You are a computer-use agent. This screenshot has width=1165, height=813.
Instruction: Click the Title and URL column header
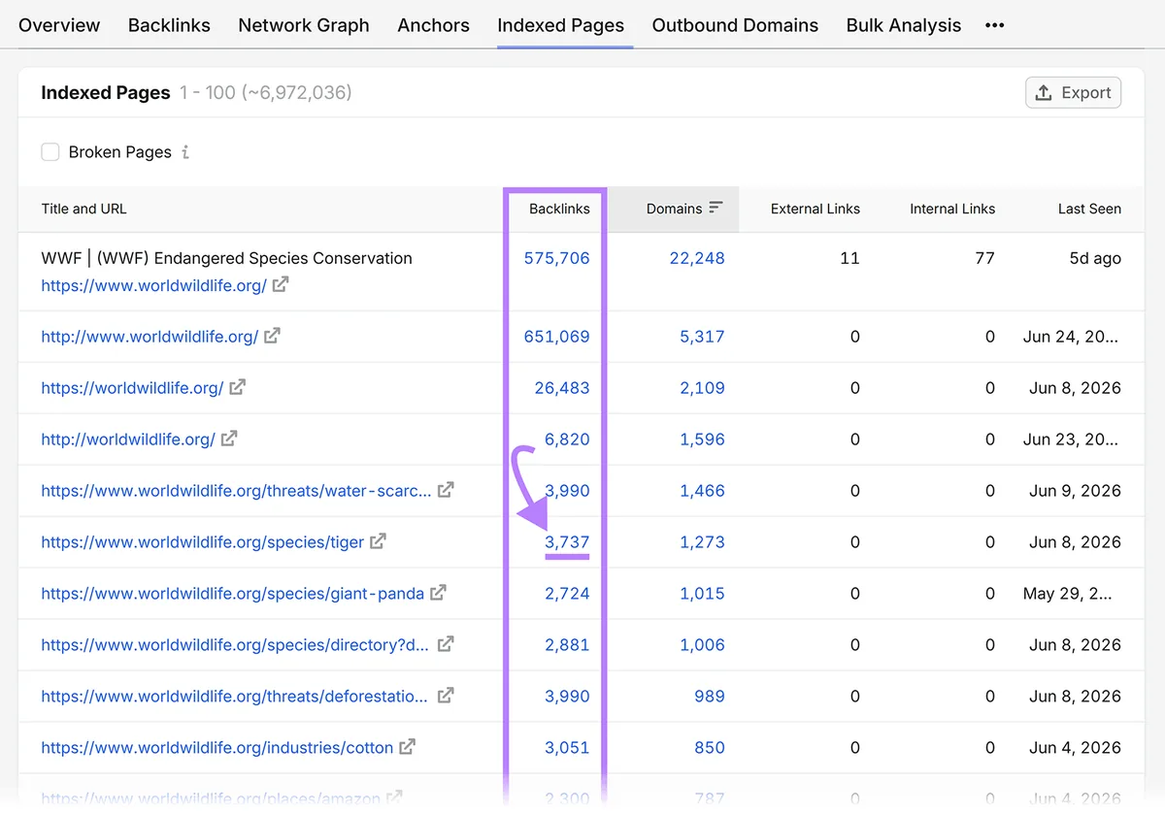(x=83, y=209)
